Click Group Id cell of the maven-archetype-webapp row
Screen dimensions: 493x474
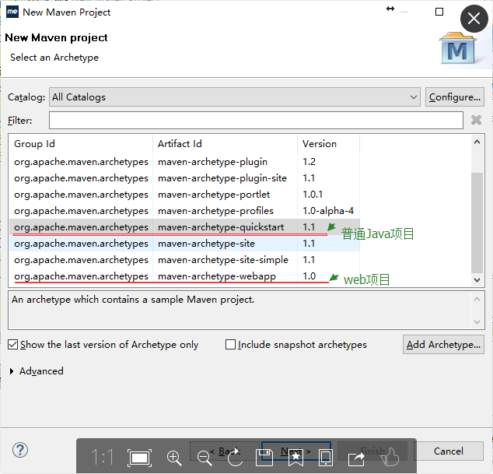(81, 276)
